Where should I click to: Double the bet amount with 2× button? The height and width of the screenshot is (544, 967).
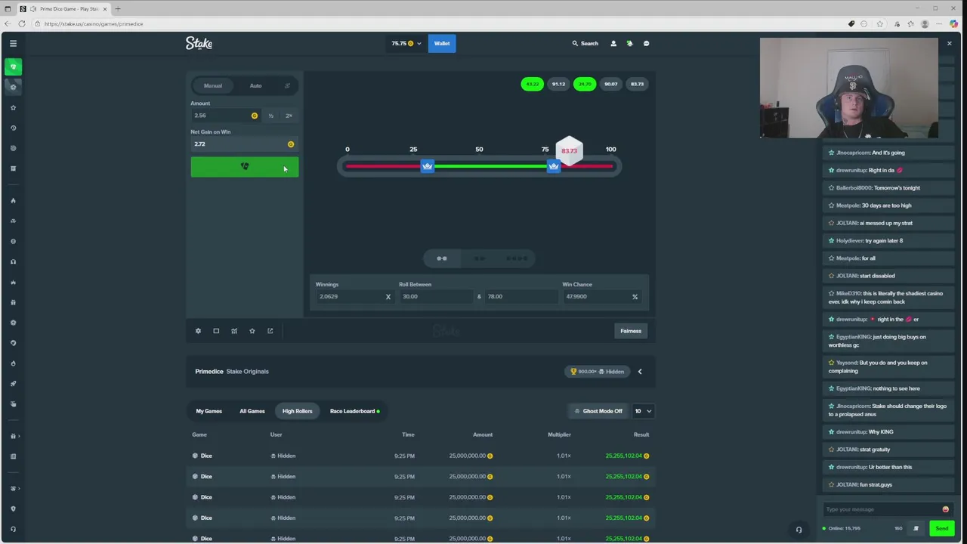pos(289,116)
